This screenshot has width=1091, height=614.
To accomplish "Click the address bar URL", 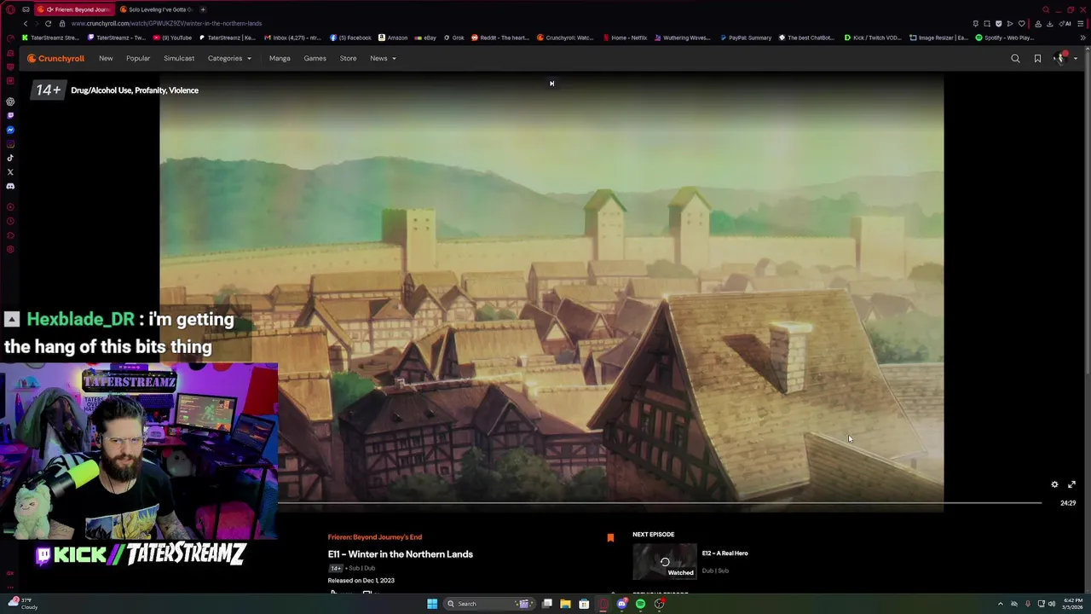I will [x=166, y=23].
